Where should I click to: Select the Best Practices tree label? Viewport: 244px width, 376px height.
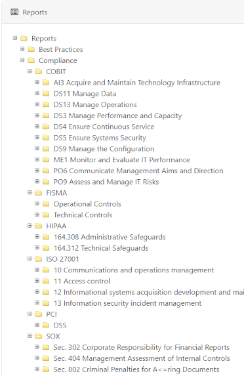tap(61, 49)
